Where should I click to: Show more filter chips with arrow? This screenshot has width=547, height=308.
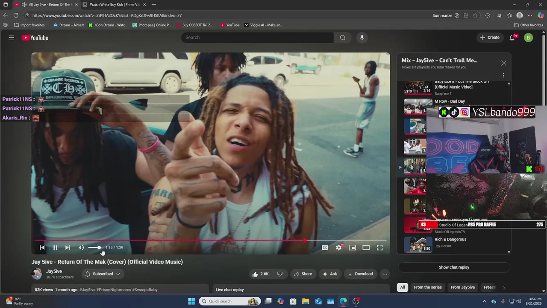(x=504, y=287)
